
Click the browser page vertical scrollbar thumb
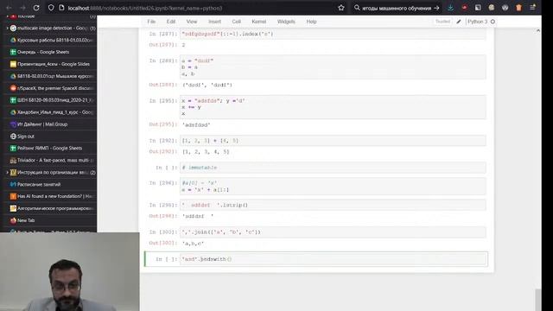tap(537, 300)
